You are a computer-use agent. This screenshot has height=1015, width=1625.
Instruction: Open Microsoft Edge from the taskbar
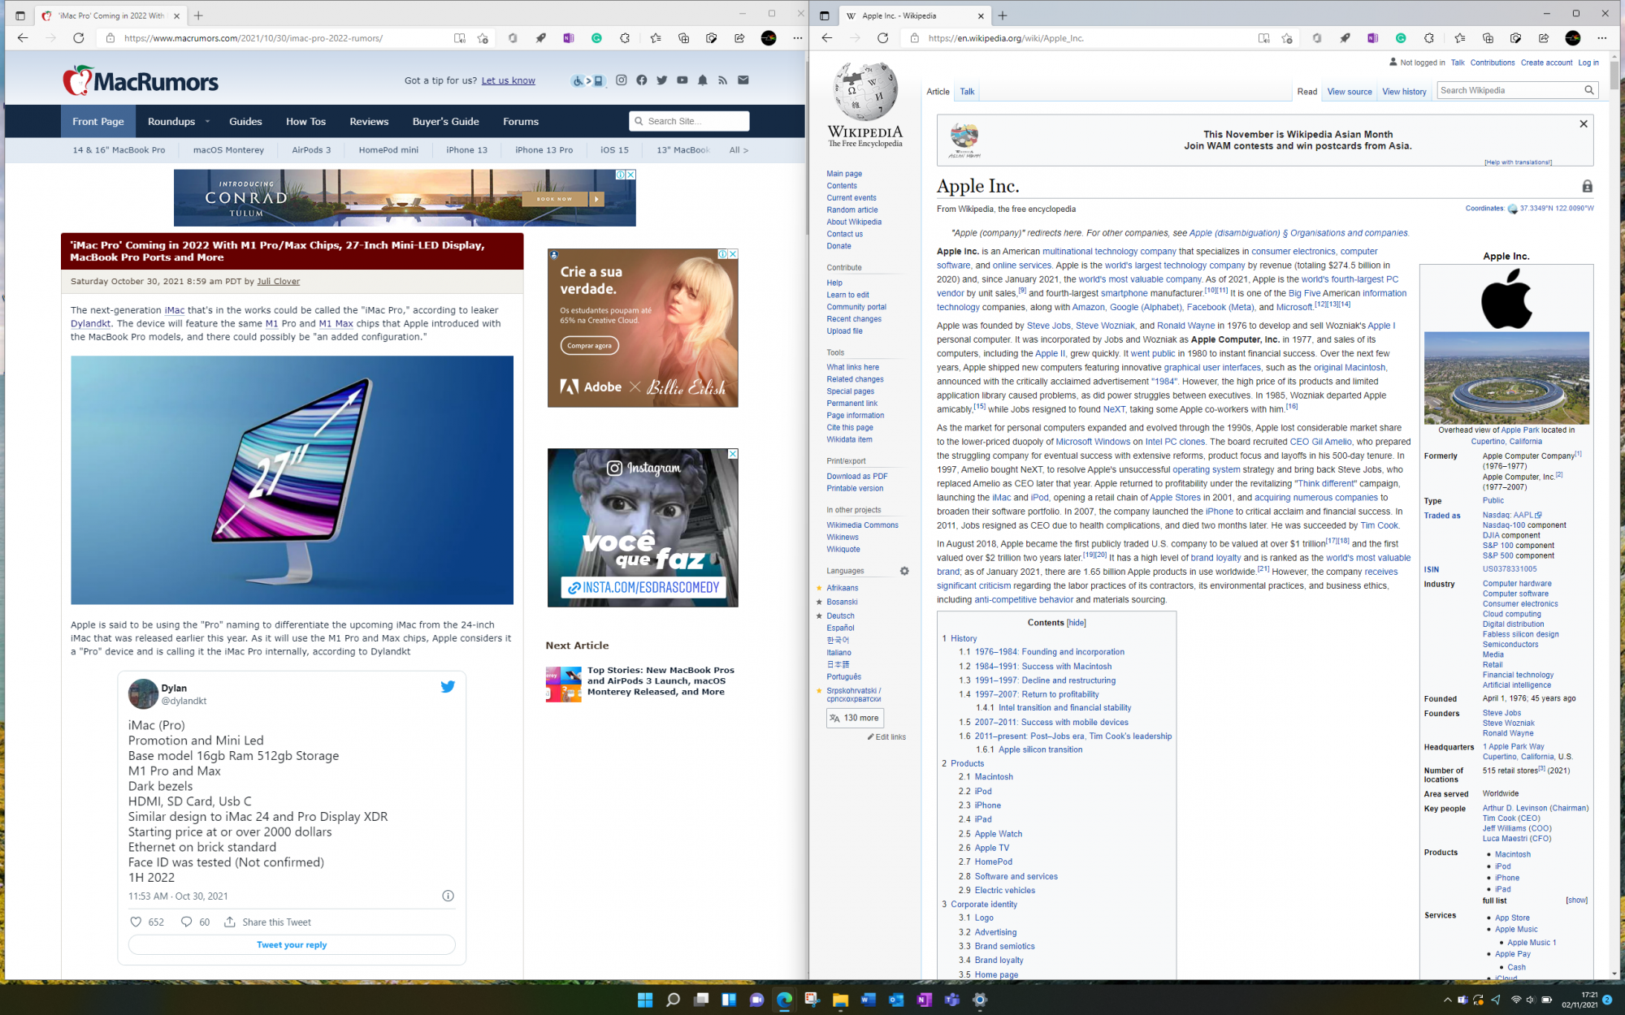click(784, 1000)
